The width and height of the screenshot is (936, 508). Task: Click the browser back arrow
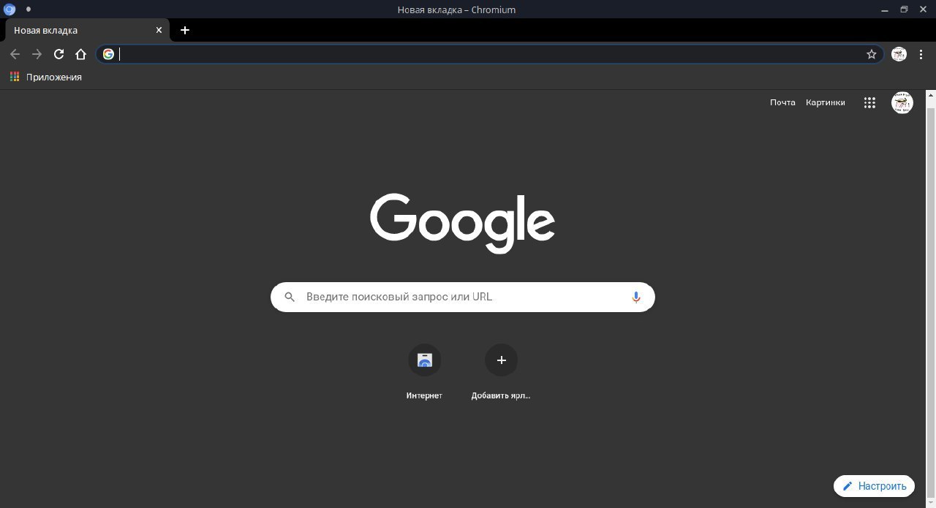[x=15, y=54]
